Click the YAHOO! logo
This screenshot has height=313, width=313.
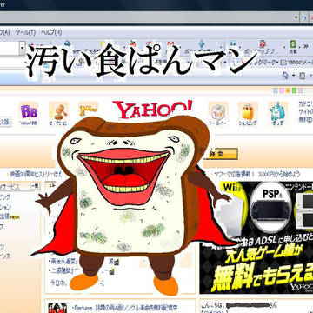pos(152,110)
